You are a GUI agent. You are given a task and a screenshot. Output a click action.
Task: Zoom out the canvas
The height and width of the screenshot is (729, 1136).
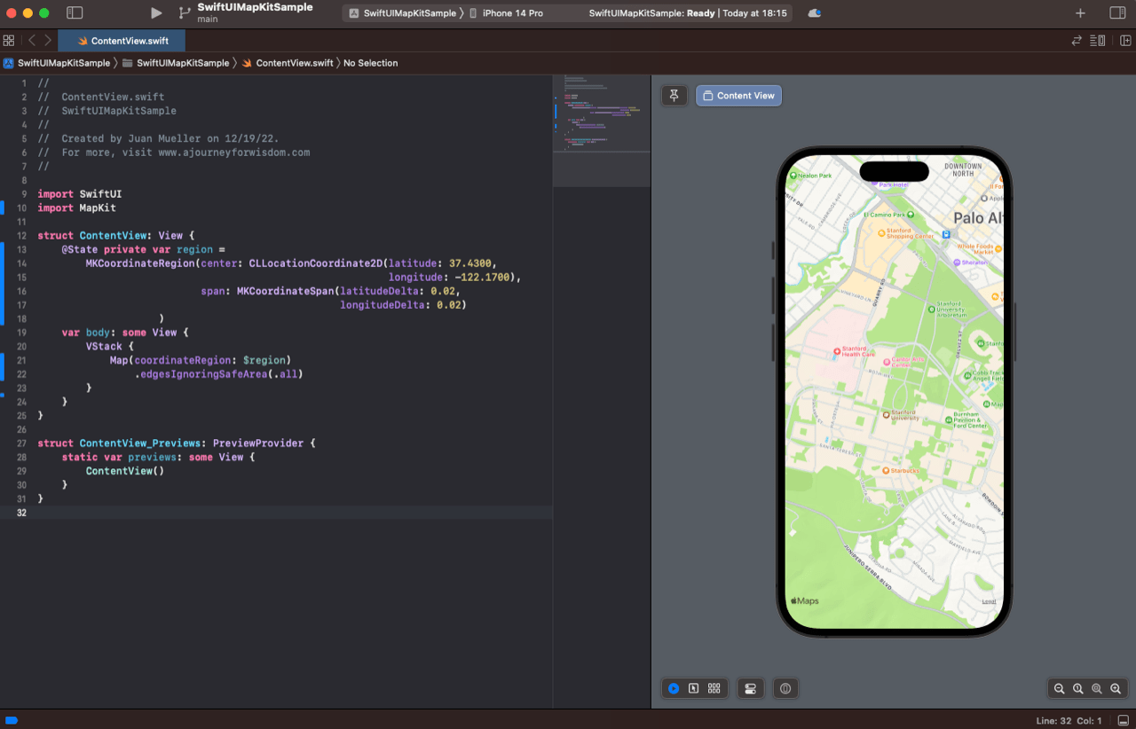coord(1059,688)
